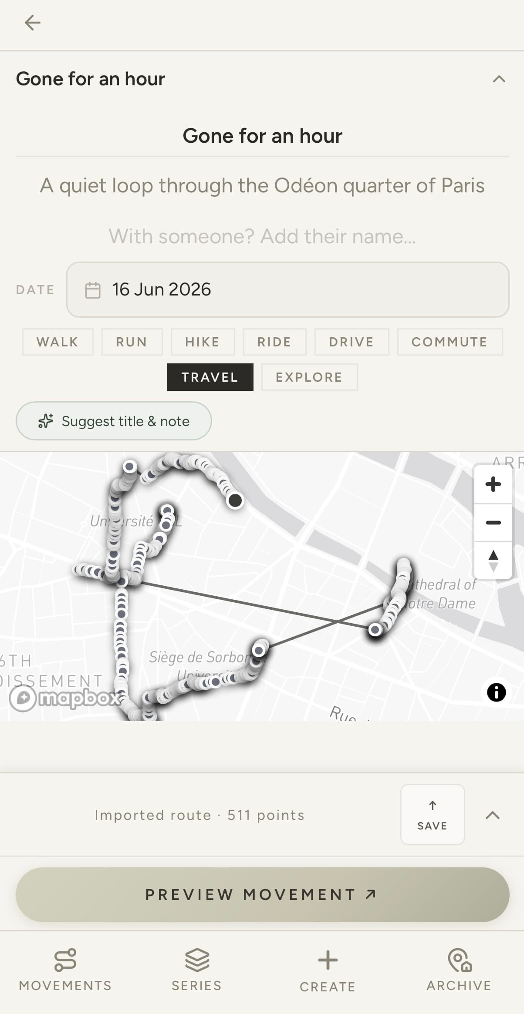Viewport: 524px width, 1014px height.
Task: Go back using the arrow icon
Action: (x=33, y=23)
